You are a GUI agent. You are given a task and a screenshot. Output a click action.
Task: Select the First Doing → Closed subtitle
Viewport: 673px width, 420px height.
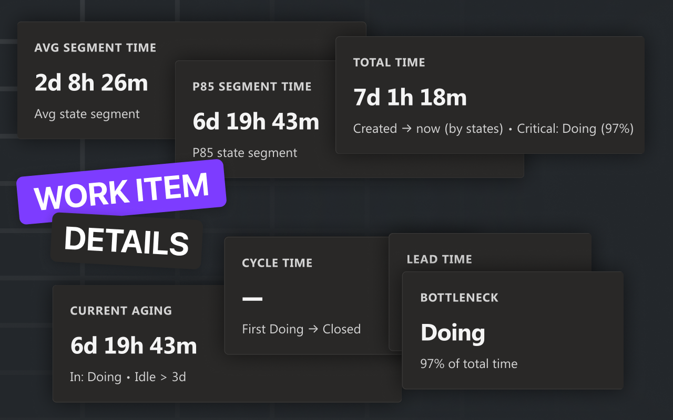pyautogui.click(x=301, y=329)
